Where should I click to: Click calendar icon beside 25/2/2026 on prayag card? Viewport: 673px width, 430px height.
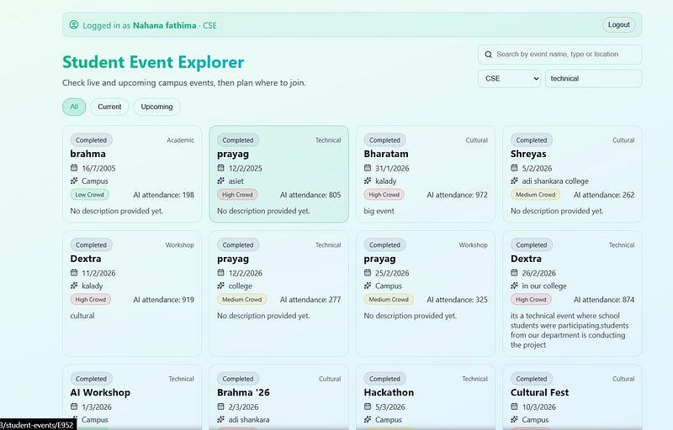pyautogui.click(x=368, y=273)
